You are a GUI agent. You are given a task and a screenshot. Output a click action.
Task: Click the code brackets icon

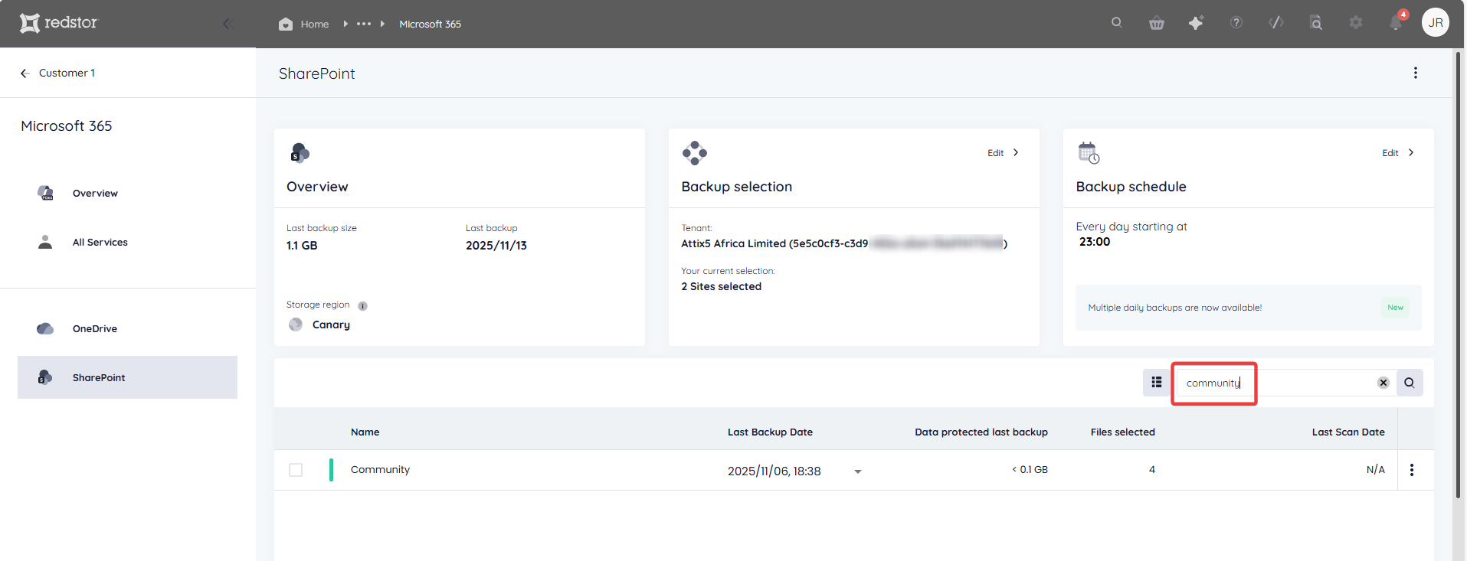1276,23
